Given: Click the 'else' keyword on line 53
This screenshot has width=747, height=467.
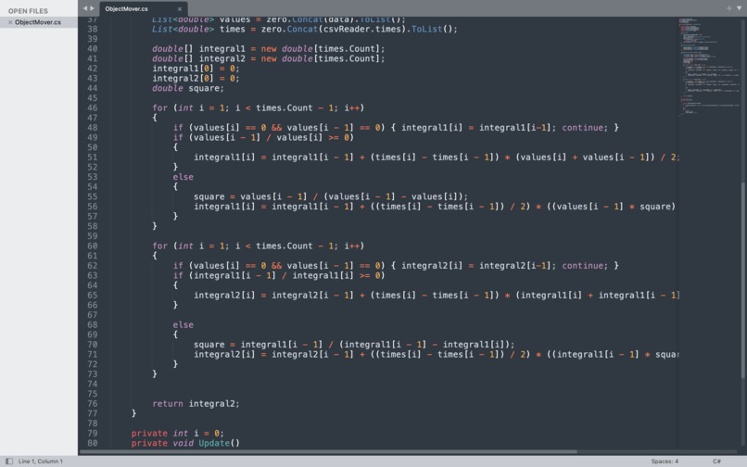Looking at the screenshot, I should point(183,177).
